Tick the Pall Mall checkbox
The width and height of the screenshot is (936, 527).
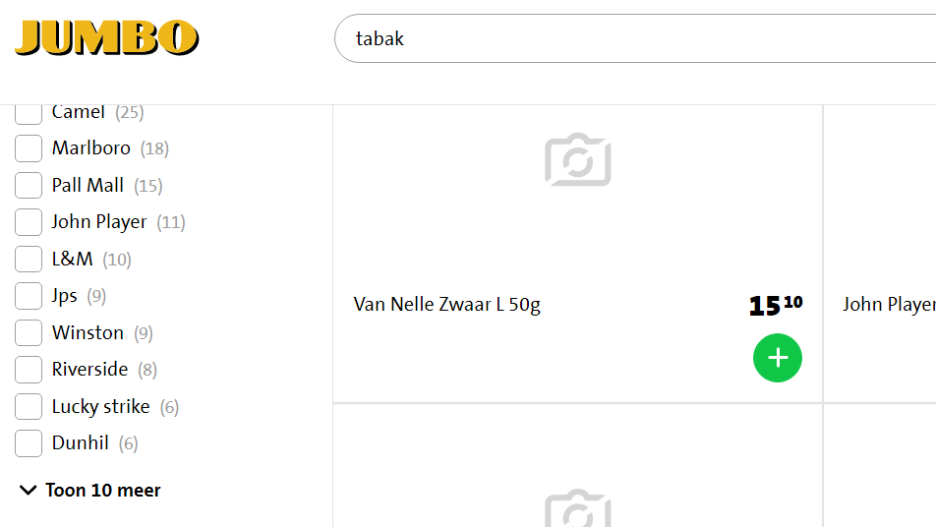click(x=29, y=185)
